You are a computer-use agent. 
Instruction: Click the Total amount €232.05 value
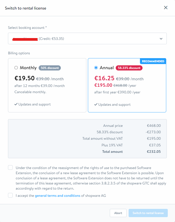[x=154, y=152]
